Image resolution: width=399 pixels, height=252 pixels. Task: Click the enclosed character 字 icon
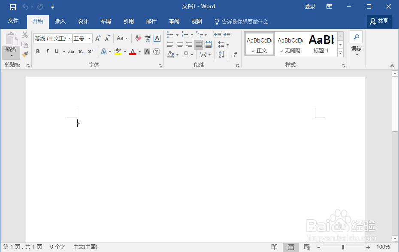click(157, 52)
